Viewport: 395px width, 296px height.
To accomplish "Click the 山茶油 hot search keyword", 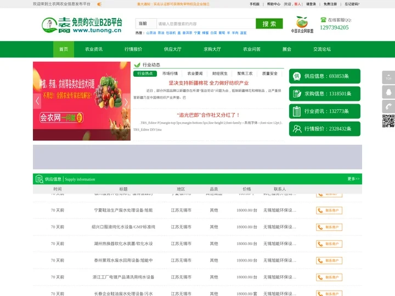I will coord(151,33).
